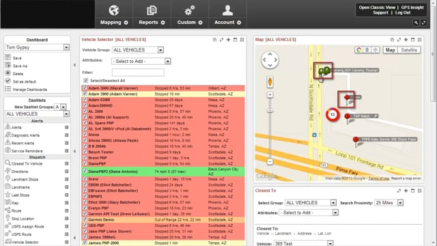The width and height of the screenshot is (437, 246).
Task: Open the Custom gears icon menu
Action: 190,11
